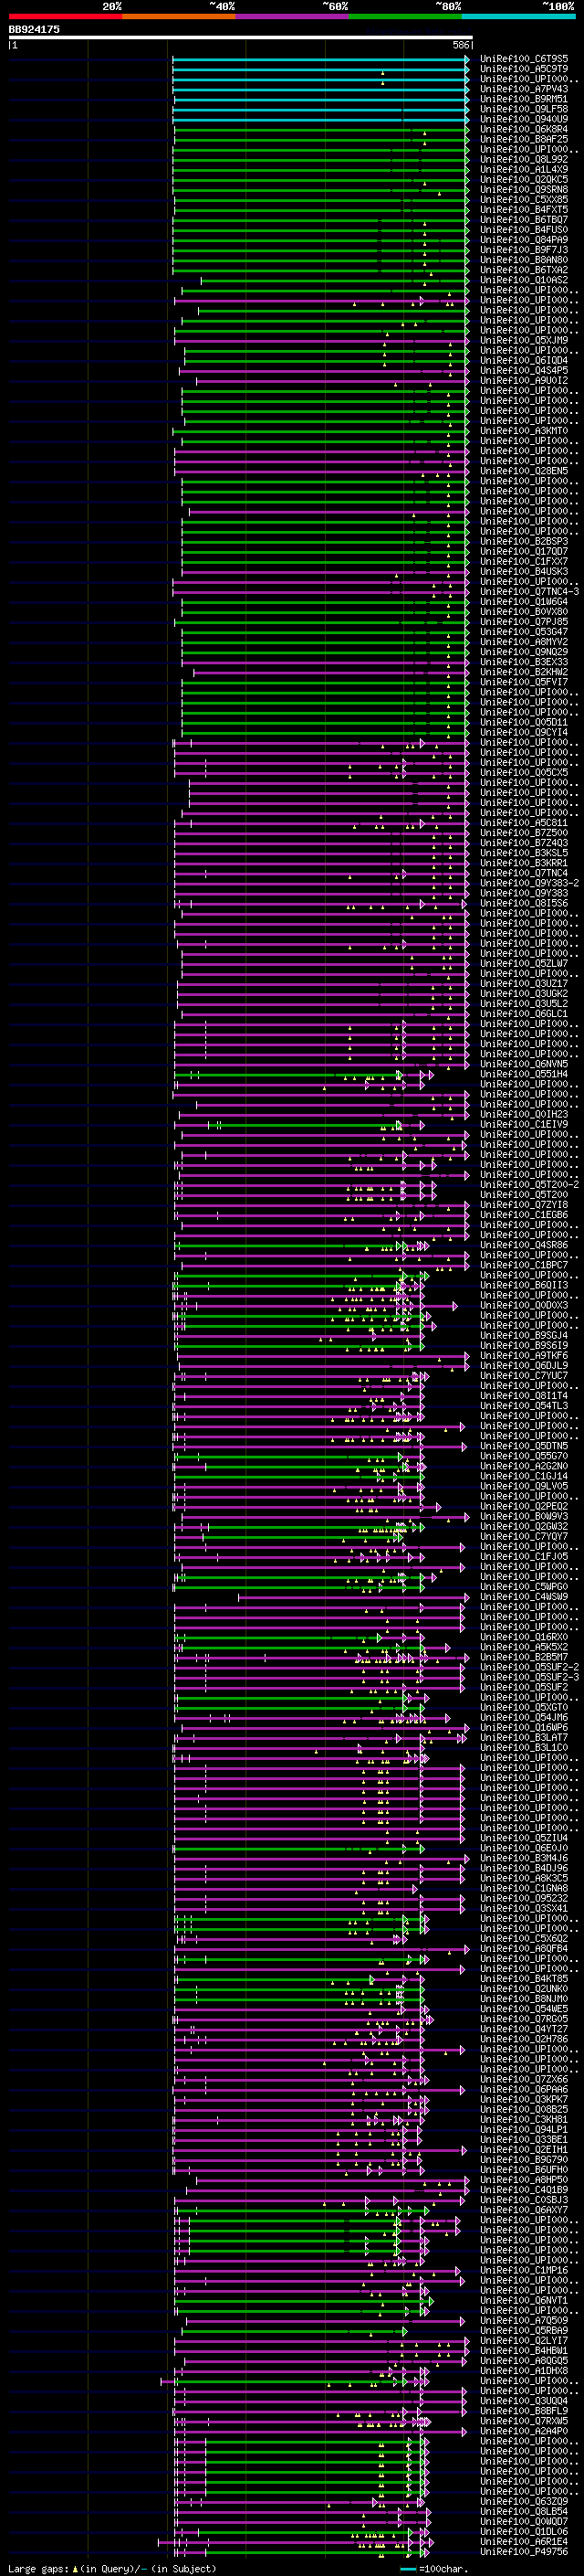Select label UniRef100_Q0D0X3
Viewport: 584px width, 2576px height.
point(524,1305)
